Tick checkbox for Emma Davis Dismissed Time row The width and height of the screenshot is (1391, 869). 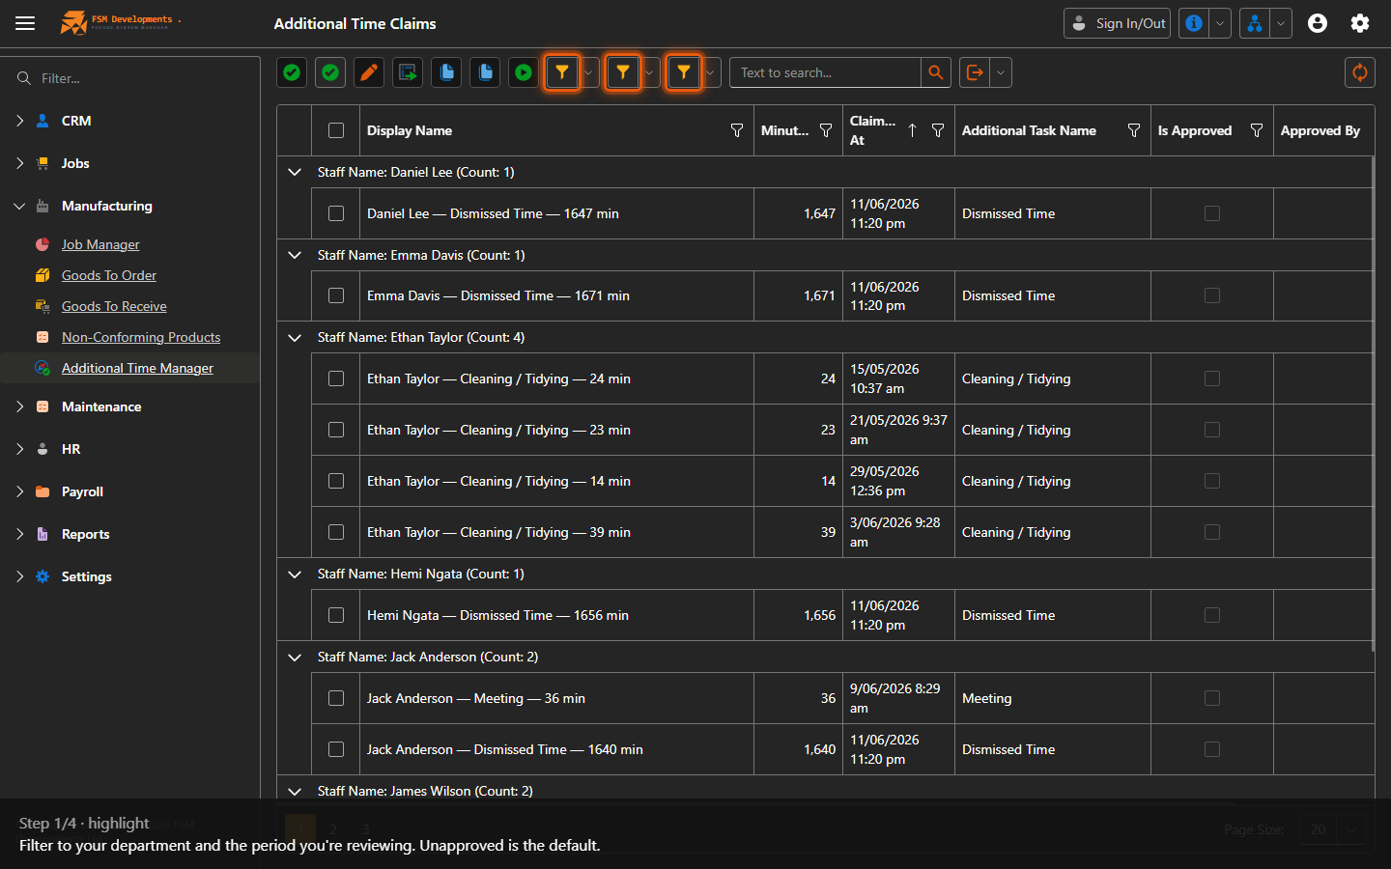click(336, 295)
